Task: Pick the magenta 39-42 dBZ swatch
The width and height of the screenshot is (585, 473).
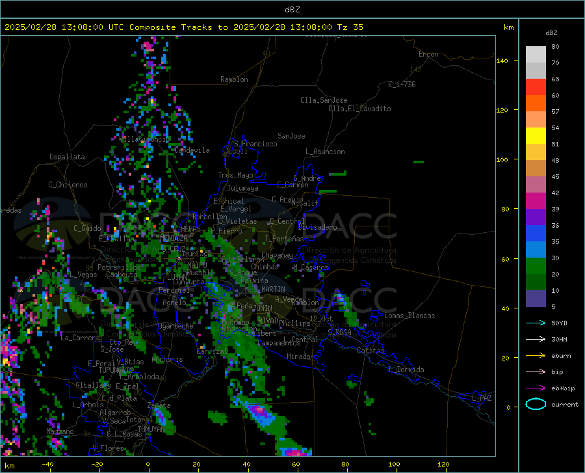Action: pos(536,201)
